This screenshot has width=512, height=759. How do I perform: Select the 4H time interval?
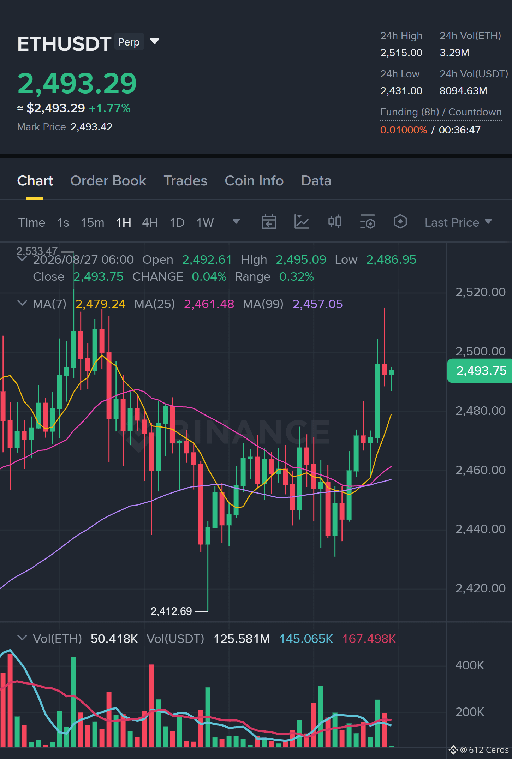150,222
